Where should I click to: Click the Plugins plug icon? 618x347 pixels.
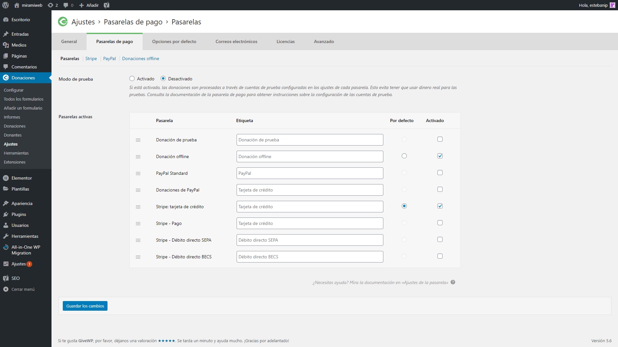pyautogui.click(x=6, y=214)
